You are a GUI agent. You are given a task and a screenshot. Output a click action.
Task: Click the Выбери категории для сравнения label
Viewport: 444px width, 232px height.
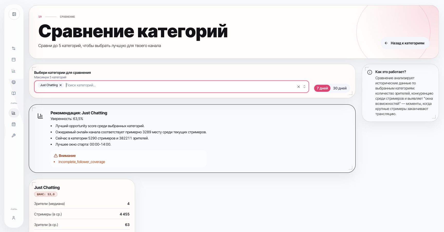(62, 73)
